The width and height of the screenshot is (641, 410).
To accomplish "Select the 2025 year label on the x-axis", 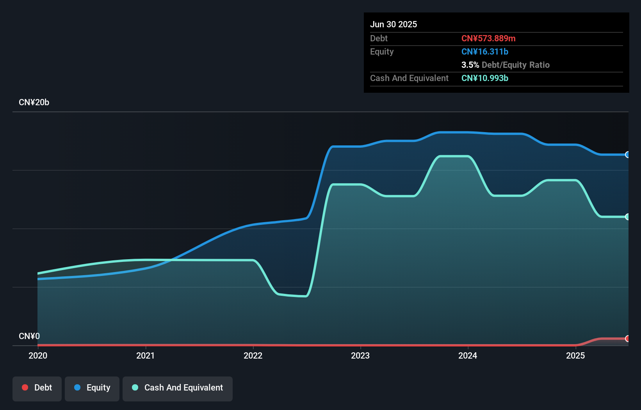I will [x=576, y=355].
